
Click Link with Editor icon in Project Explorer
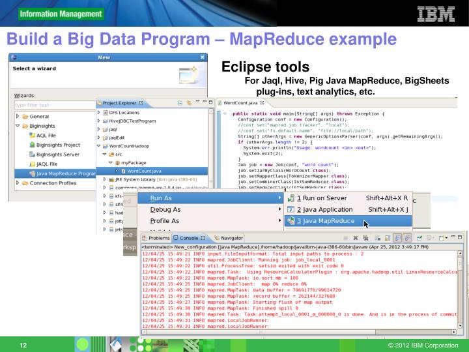coord(189,103)
